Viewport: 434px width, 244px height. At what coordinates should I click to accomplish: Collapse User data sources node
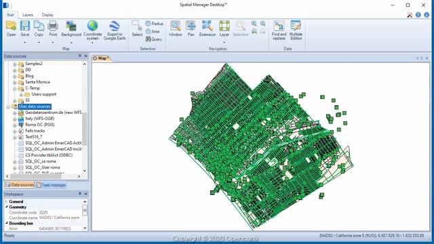pyautogui.click(x=8, y=107)
